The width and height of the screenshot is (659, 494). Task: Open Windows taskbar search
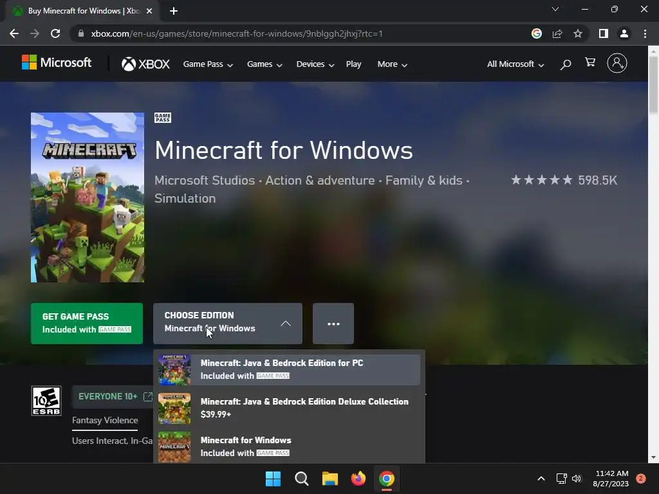(x=301, y=479)
